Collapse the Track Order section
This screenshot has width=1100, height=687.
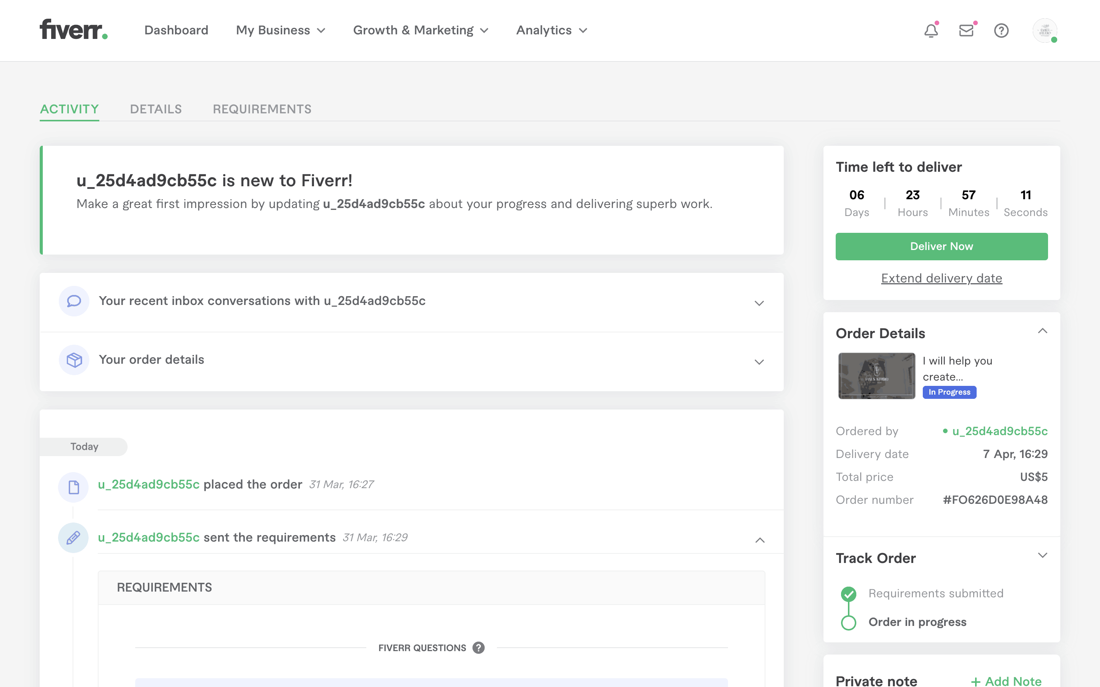(x=1043, y=555)
